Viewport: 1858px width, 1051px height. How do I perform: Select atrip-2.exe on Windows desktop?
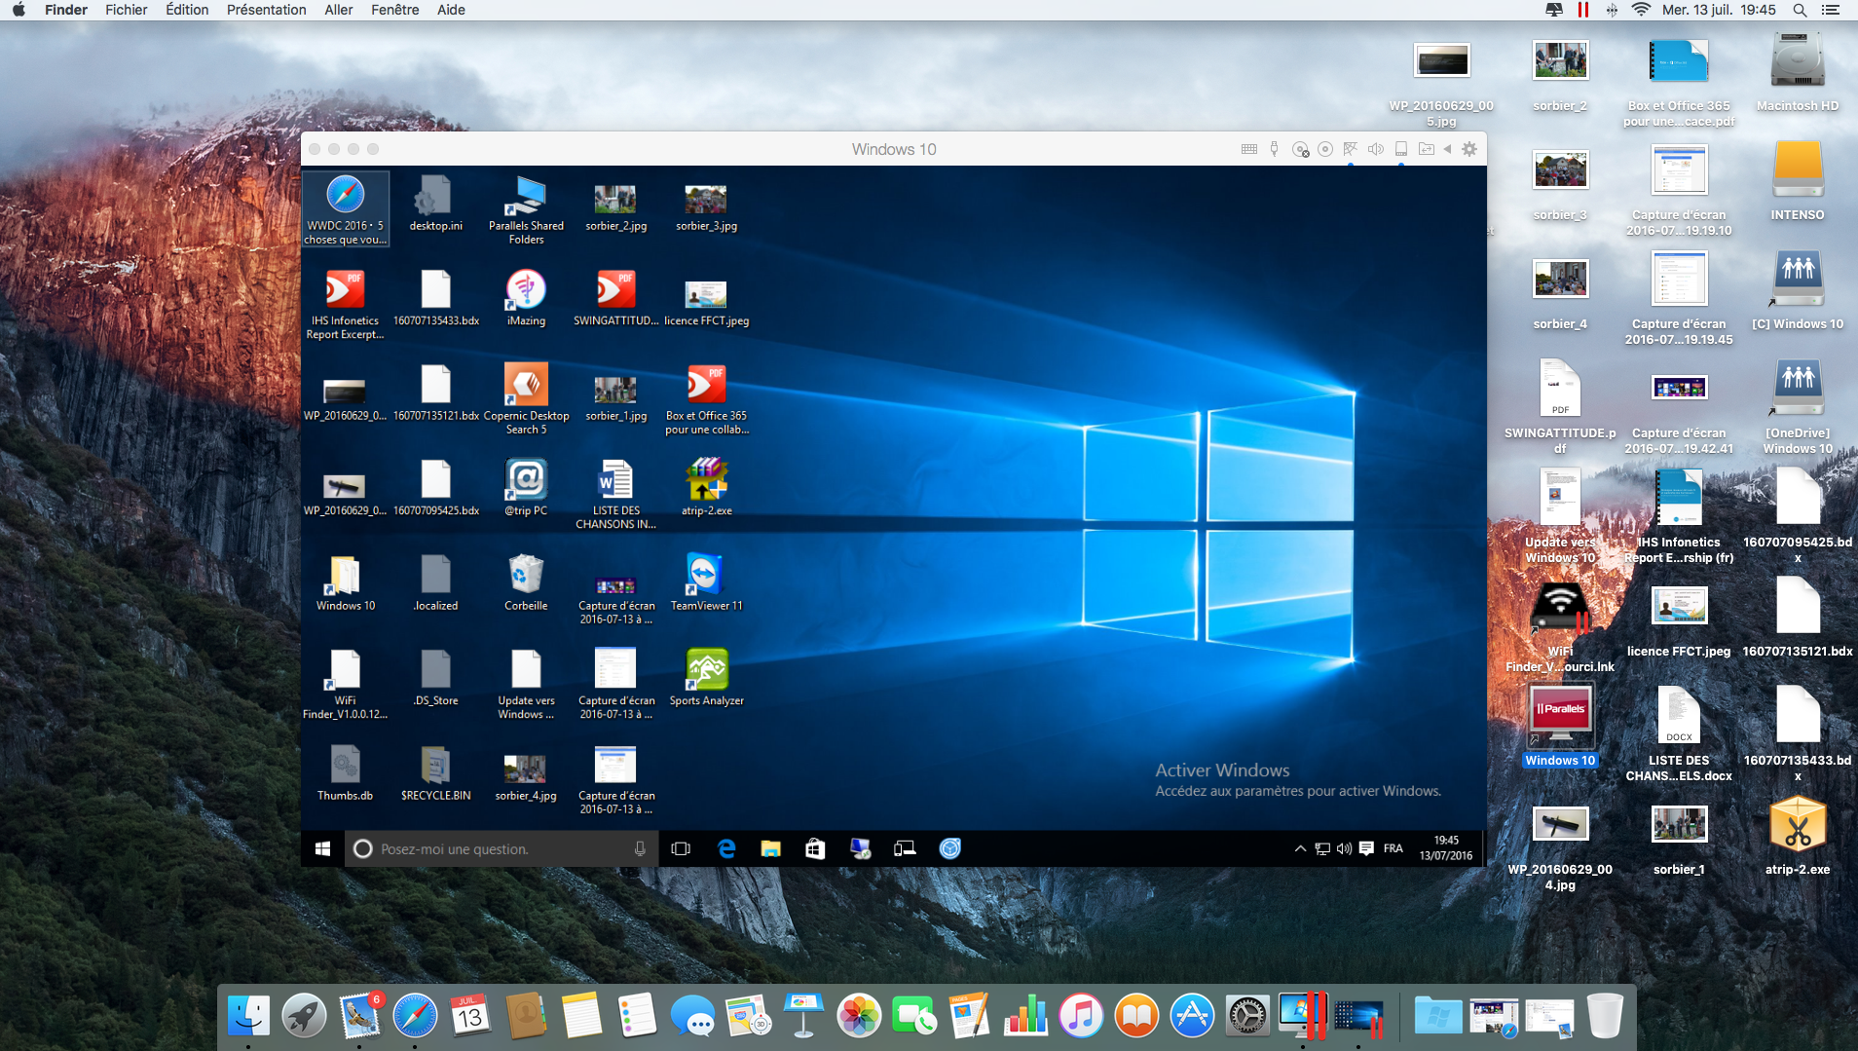706,487
